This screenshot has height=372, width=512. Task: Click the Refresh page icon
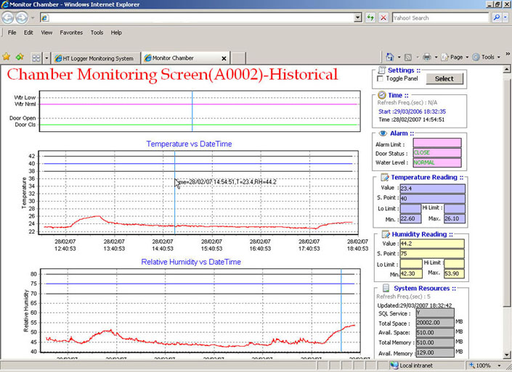click(x=370, y=17)
